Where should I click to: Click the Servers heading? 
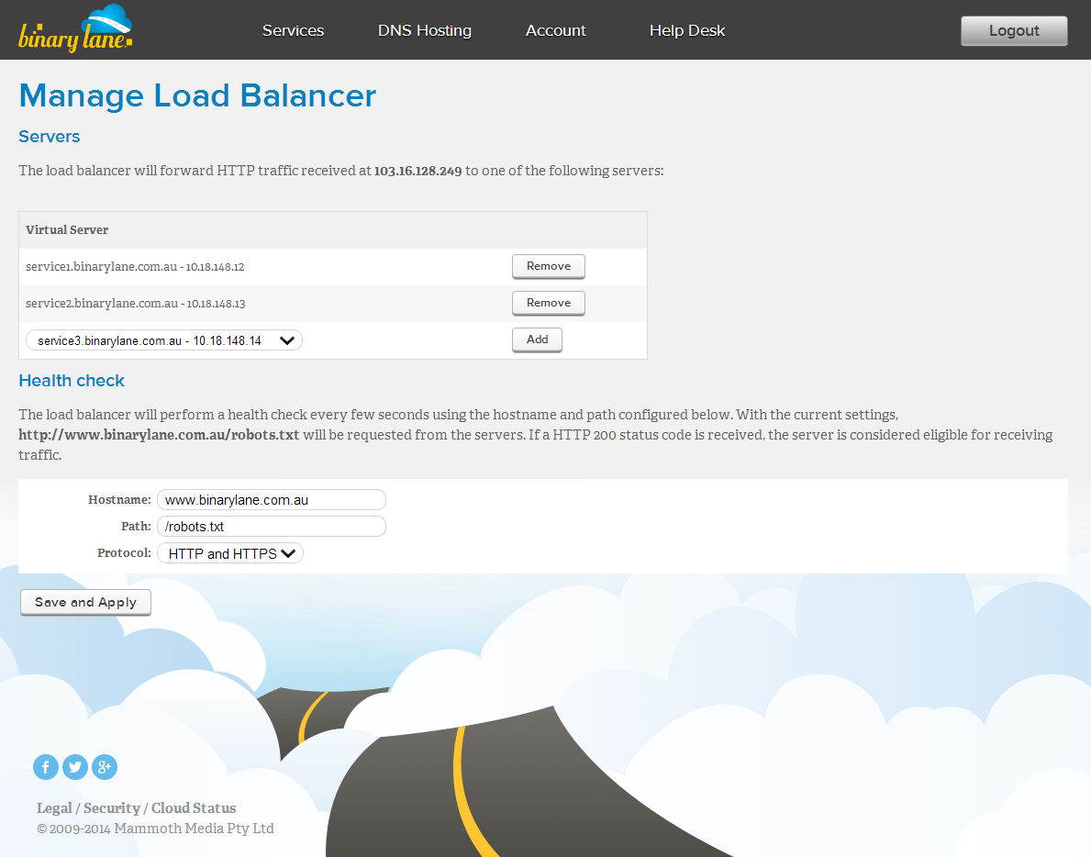(50, 137)
